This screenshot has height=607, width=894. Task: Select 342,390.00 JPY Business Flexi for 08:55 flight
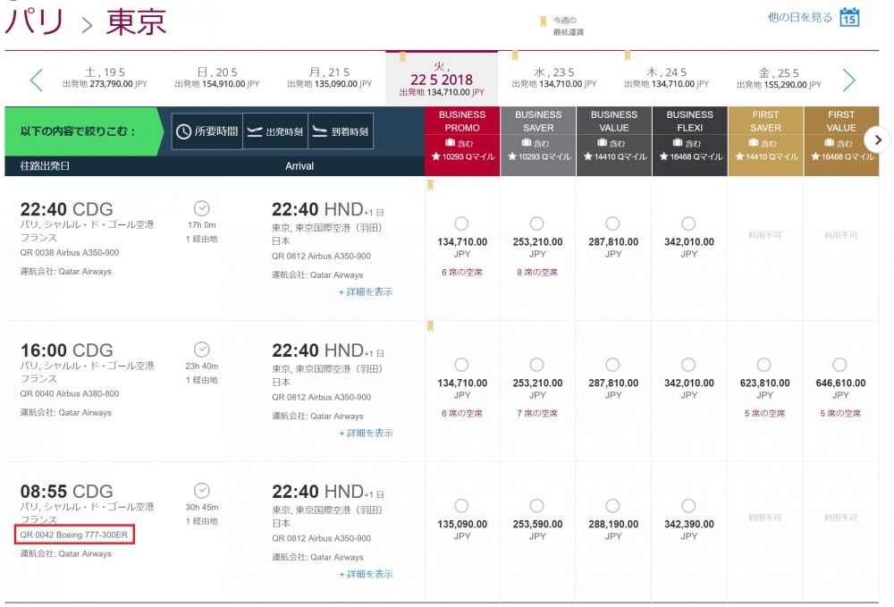click(x=688, y=506)
